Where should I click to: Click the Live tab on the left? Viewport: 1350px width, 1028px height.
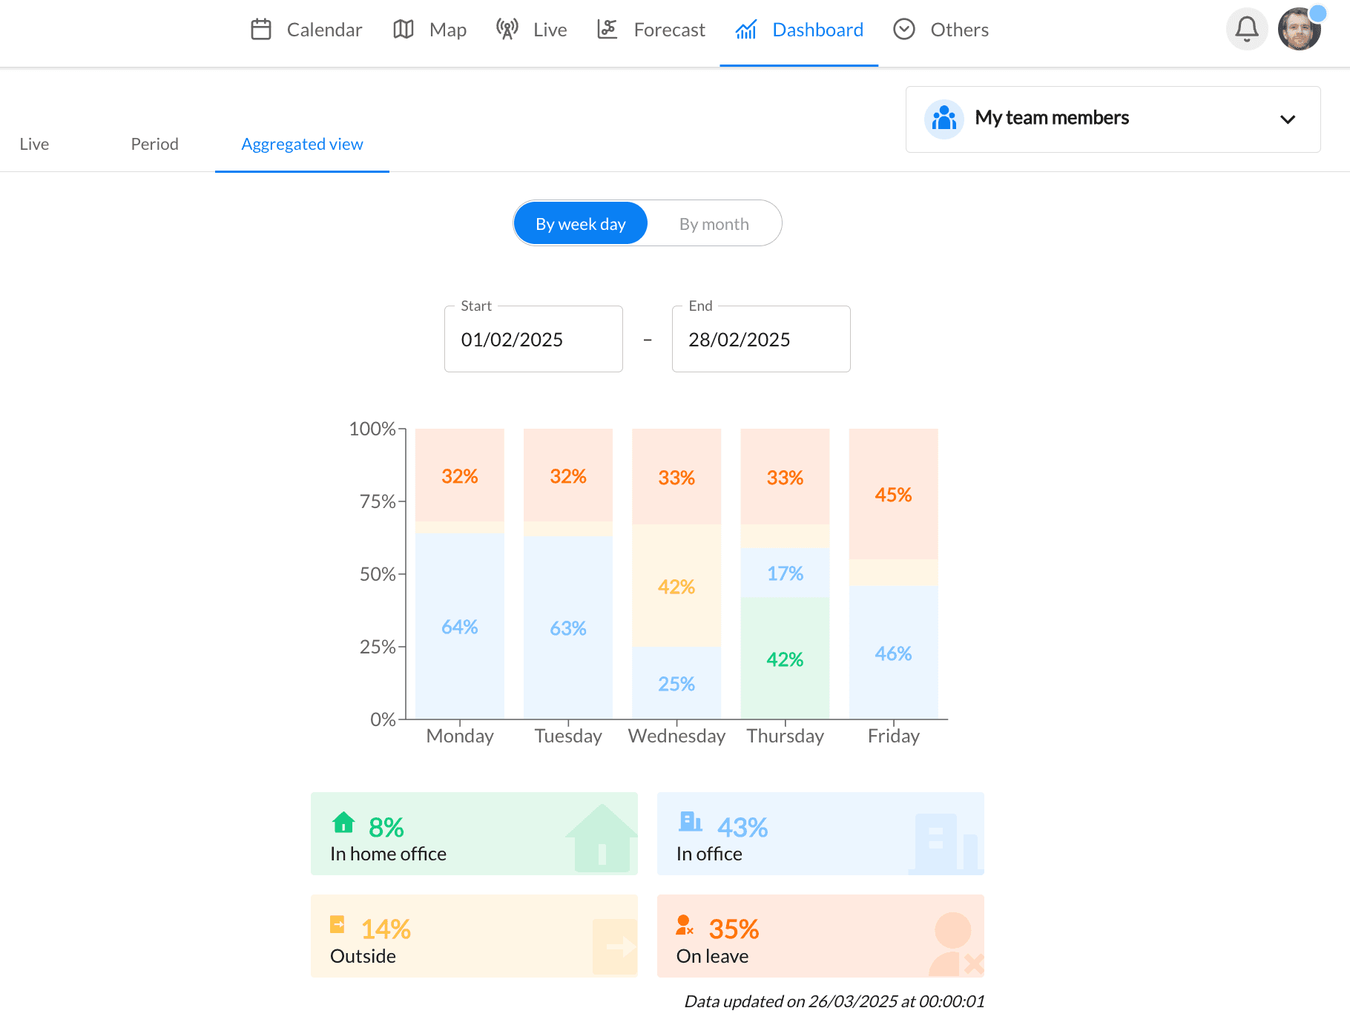coord(34,144)
